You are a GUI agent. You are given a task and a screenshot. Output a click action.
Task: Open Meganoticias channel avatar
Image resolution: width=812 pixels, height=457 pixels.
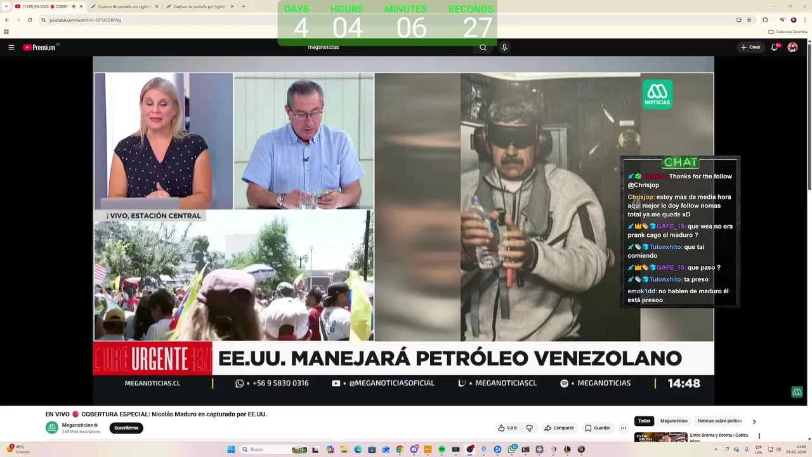coord(51,428)
